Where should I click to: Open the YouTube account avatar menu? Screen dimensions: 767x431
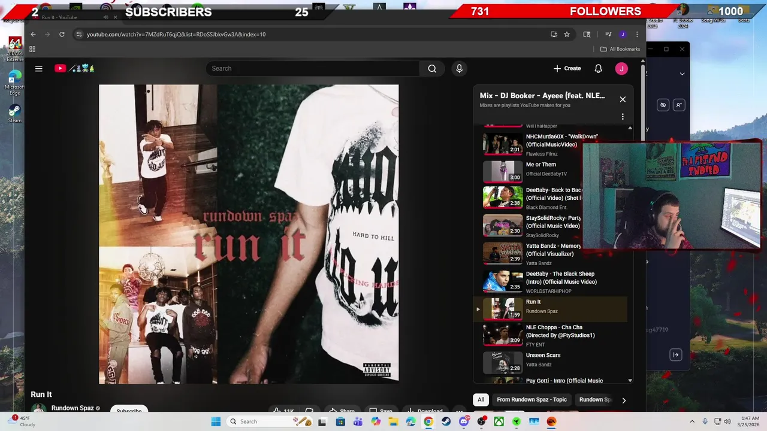(621, 68)
